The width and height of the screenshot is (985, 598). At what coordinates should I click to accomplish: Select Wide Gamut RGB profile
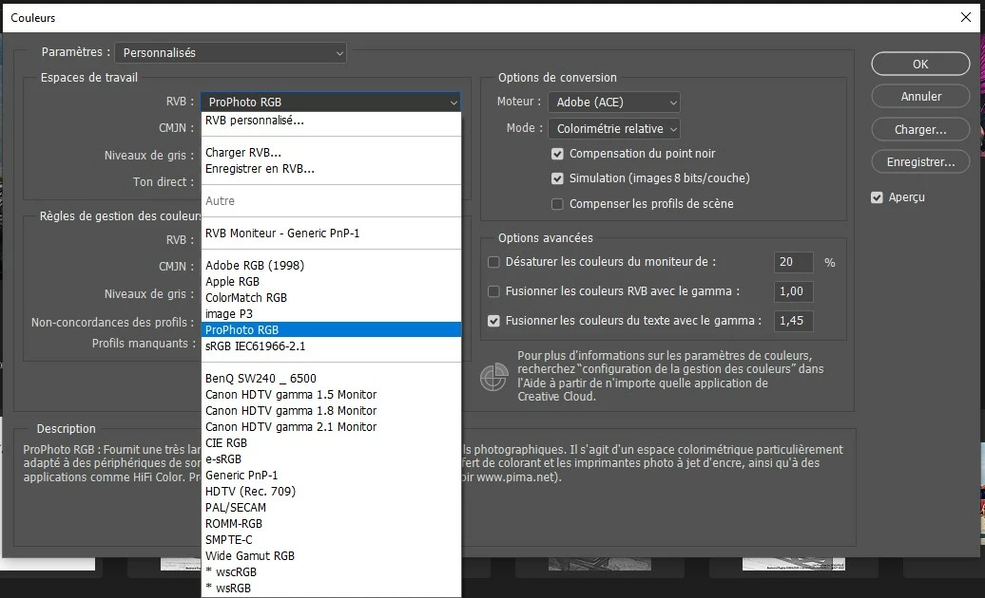[331, 556]
